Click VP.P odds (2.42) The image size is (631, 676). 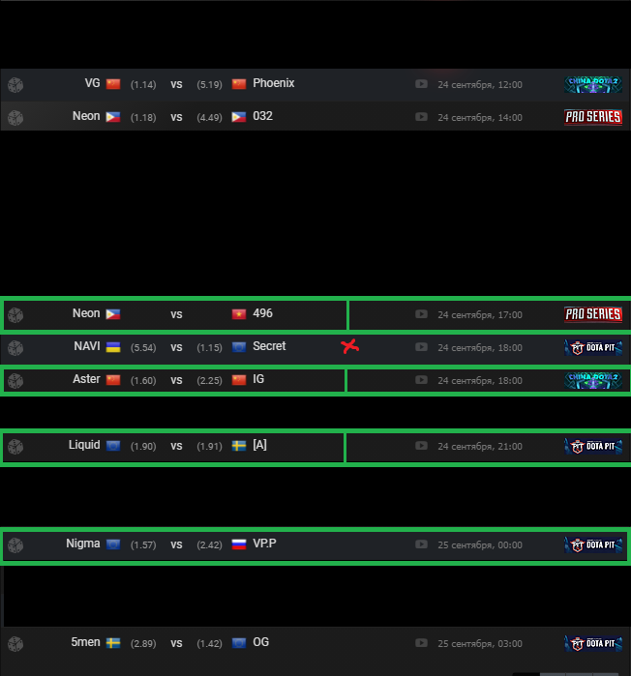(x=210, y=544)
